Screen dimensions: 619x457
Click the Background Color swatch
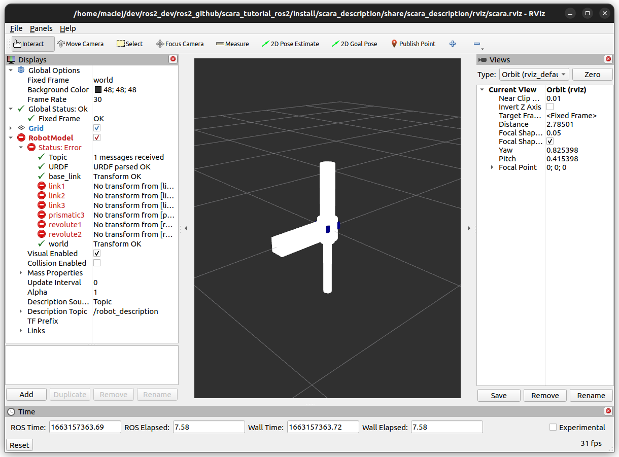coord(98,90)
